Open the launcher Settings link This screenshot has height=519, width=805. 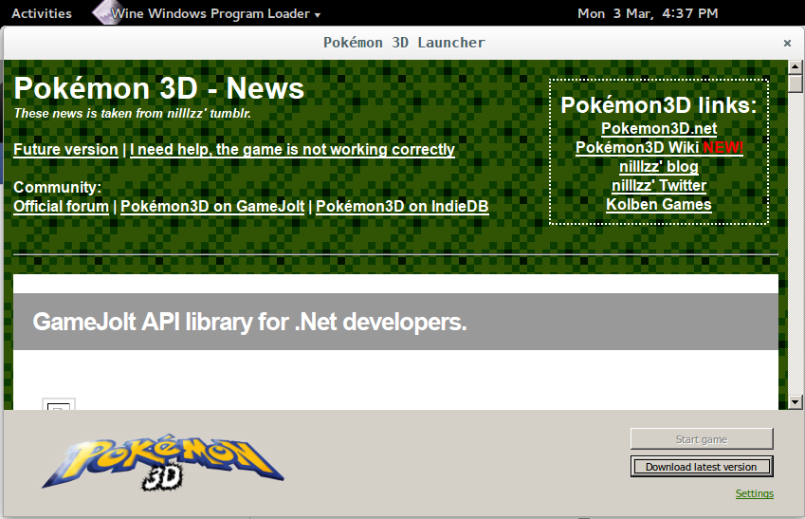coord(754,493)
